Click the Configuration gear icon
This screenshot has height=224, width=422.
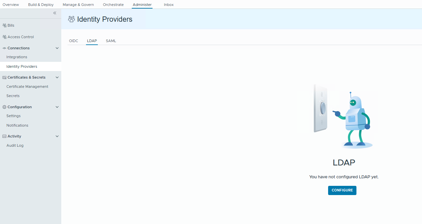[5, 107]
